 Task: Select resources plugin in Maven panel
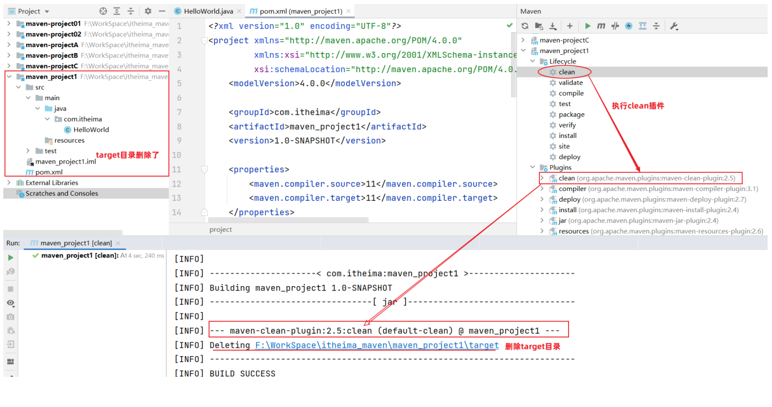click(x=657, y=231)
